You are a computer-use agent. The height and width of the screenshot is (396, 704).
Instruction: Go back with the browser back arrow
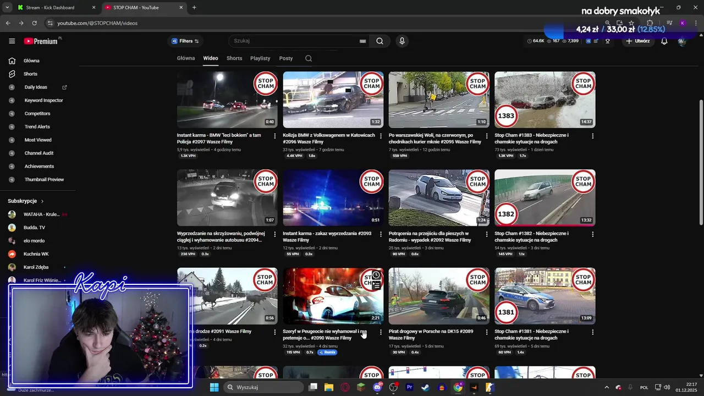8,23
